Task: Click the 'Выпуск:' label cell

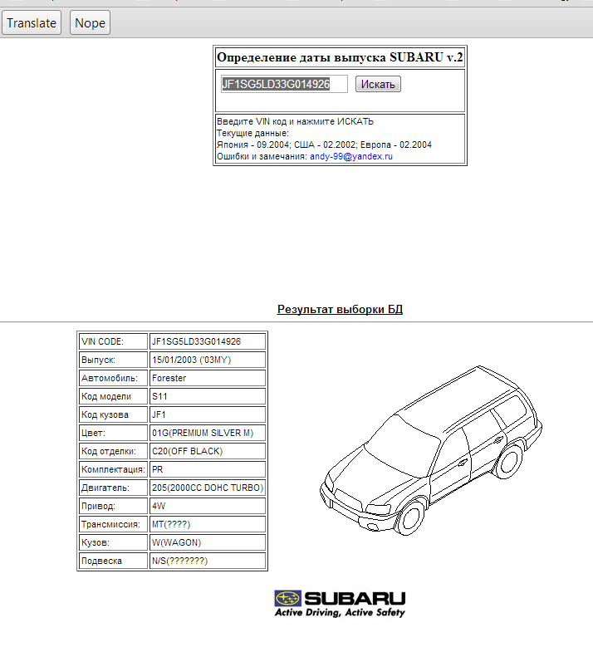Action: pos(114,360)
